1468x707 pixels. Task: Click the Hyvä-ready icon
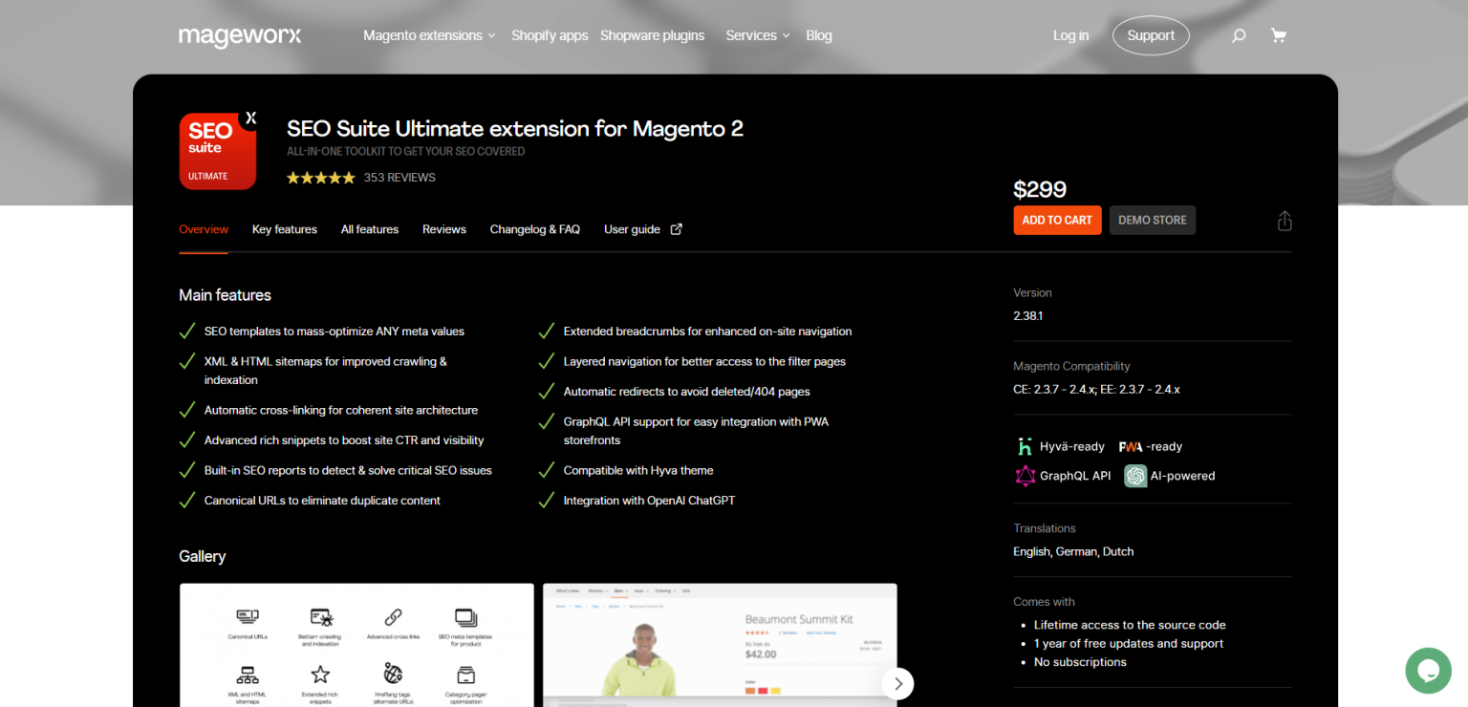(x=1023, y=445)
